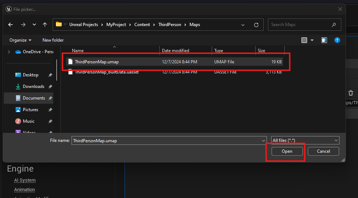The image size is (358, 198).
Task: Click the Forward navigation arrow
Action: 23,25
